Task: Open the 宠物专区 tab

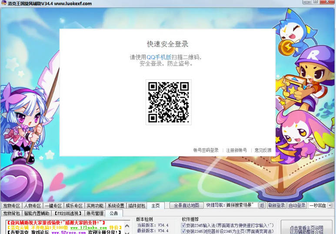Action: point(12,206)
